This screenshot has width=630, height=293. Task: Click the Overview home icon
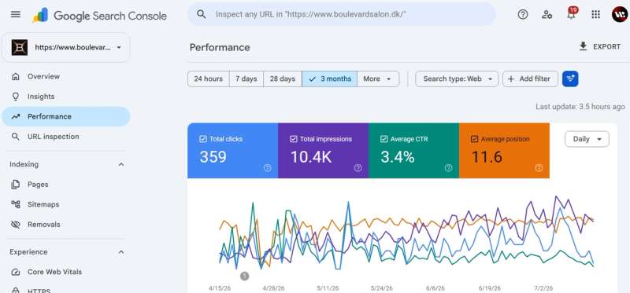16,76
